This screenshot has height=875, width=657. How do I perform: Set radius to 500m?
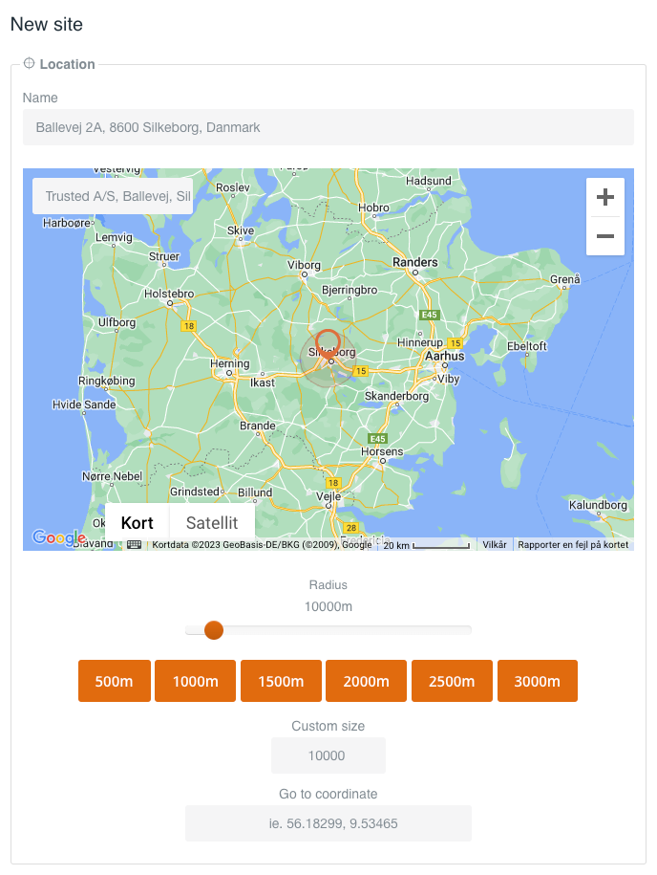(x=114, y=681)
